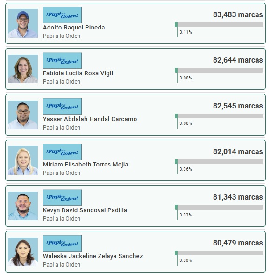Click the 82,014 marcas vote count

point(238,151)
